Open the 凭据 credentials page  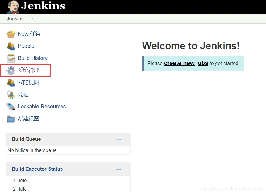point(23,94)
